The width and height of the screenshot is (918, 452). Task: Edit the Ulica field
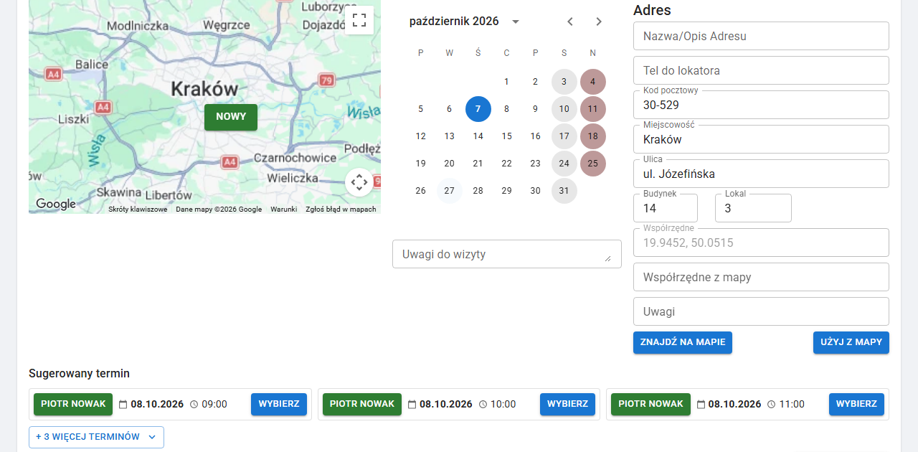coord(761,174)
